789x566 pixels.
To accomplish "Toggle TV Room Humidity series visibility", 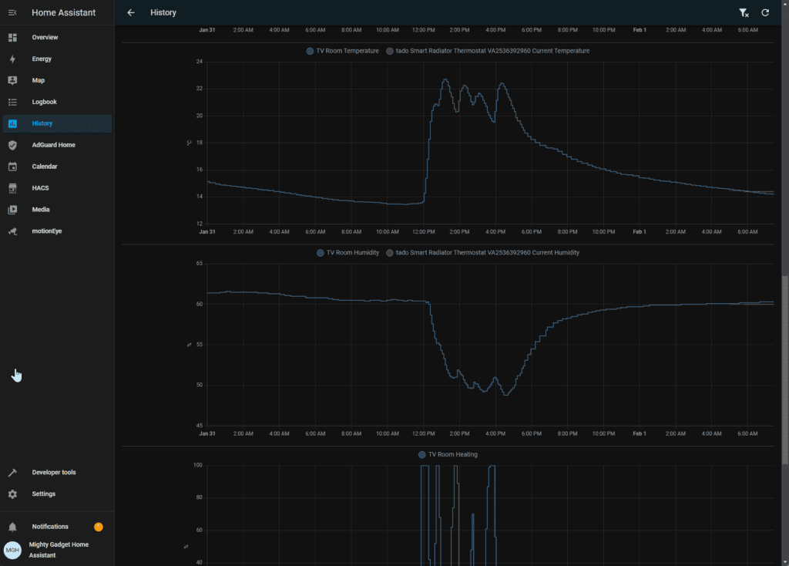I will point(348,253).
